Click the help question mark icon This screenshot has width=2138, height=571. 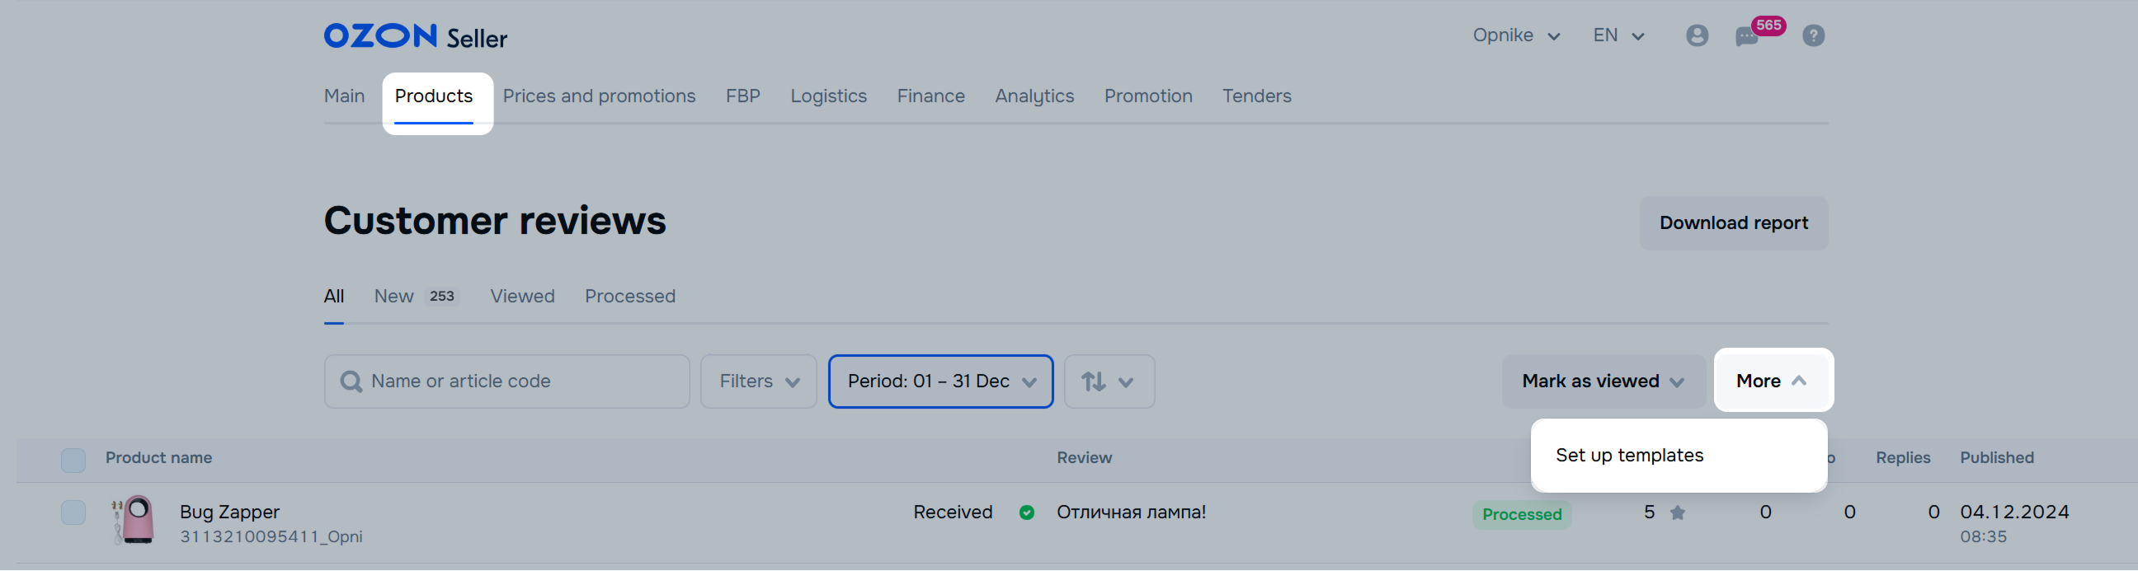pos(1813,35)
